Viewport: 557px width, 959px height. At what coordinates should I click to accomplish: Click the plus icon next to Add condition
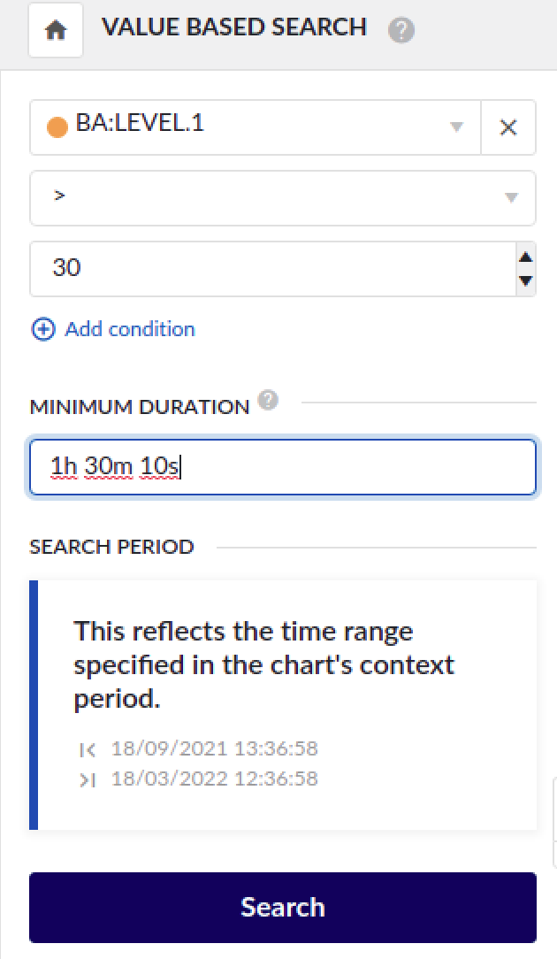pyautogui.click(x=42, y=329)
